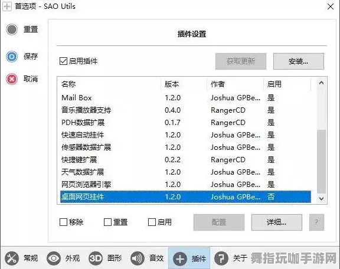This screenshot has width=340, height=269.
Task: Select the 音乐播放器支持 plugin row
Action: (185, 110)
